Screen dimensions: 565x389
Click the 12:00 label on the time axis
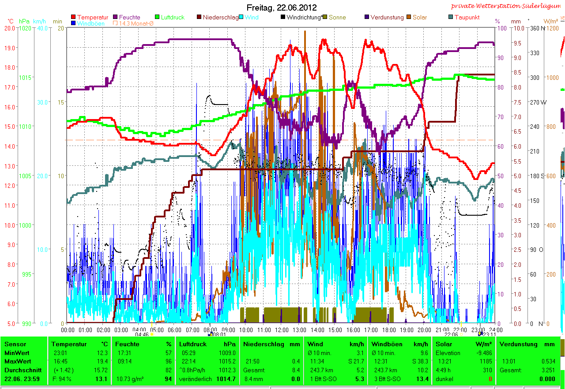point(282,329)
